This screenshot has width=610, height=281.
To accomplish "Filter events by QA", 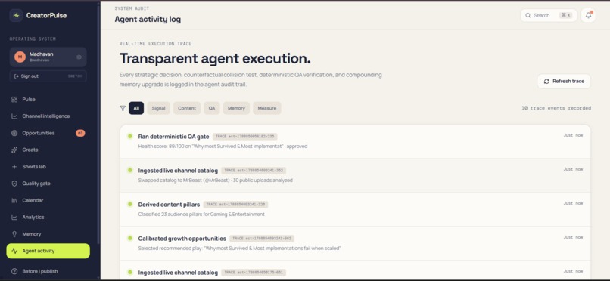I will point(212,108).
